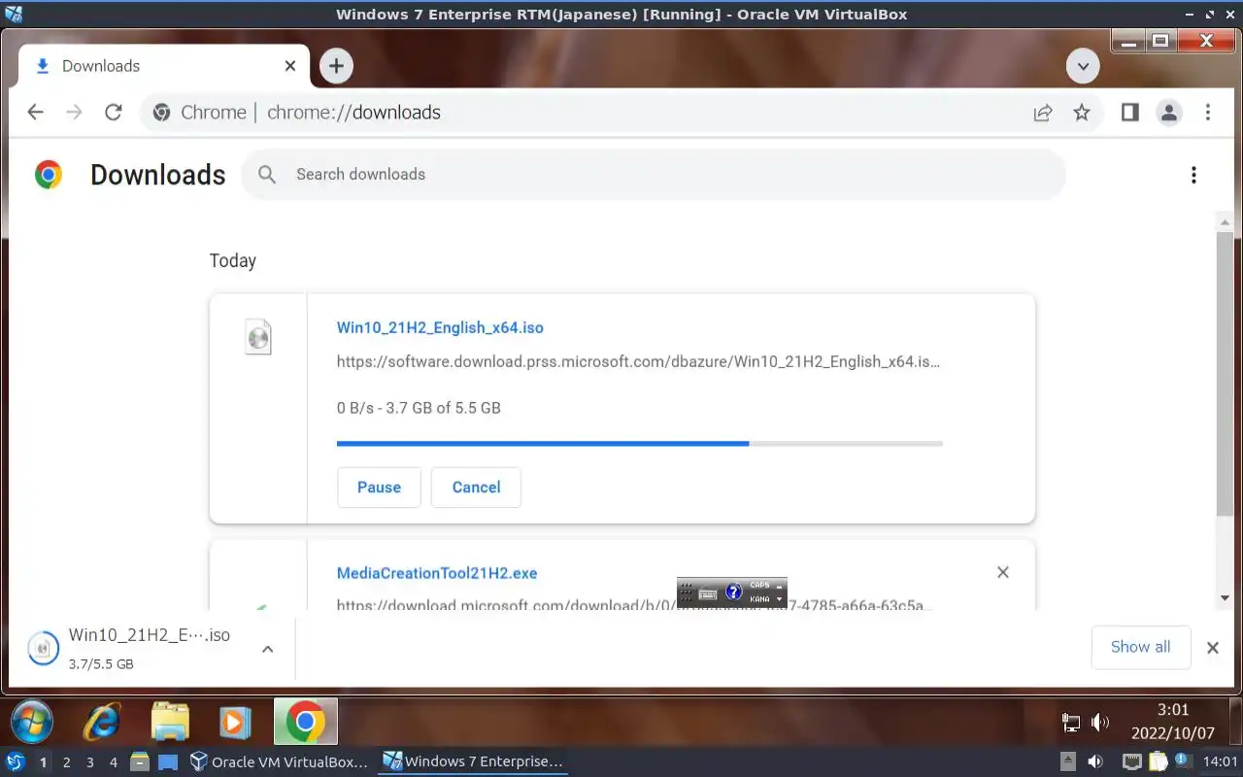Close the download shelf

click(x=1212, y=648)
